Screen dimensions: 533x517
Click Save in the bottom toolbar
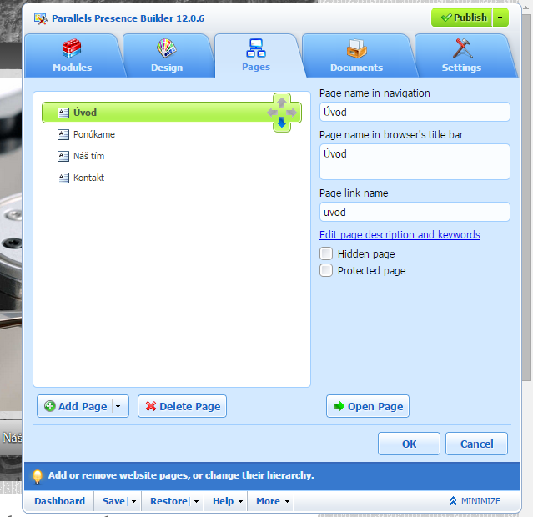tap(114, 501)
